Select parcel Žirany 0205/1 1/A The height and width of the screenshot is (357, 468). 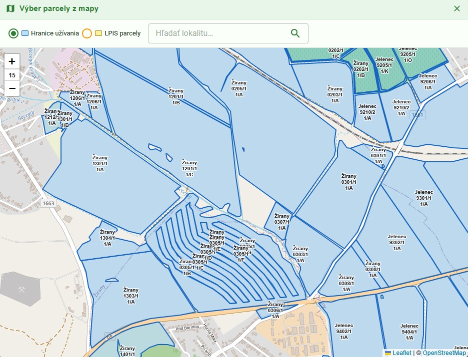pyautogui.click(x=239, y=88)
